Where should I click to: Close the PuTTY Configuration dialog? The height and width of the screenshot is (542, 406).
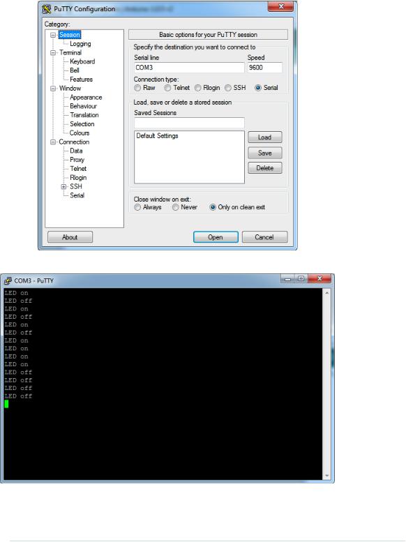point(281,6)
